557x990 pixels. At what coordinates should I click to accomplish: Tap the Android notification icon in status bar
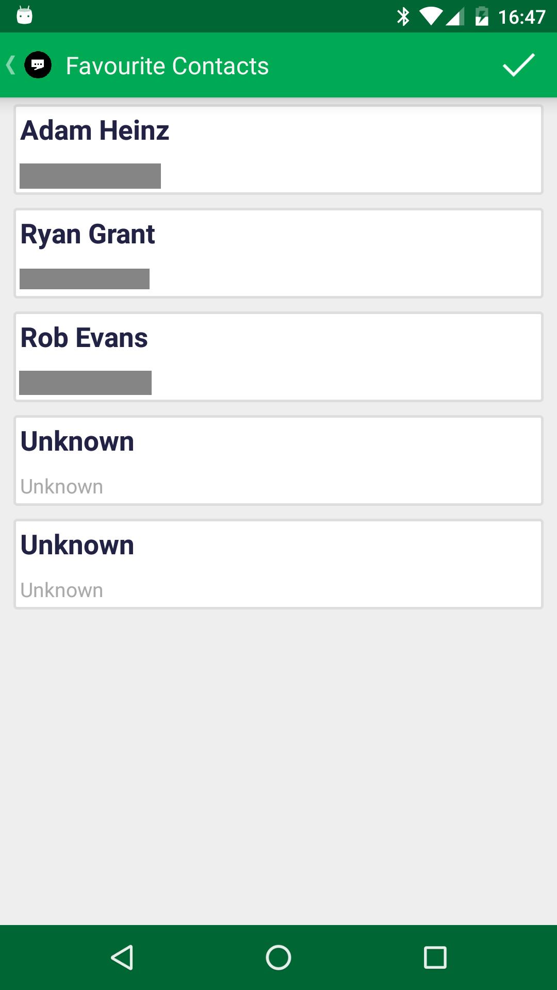24,15
